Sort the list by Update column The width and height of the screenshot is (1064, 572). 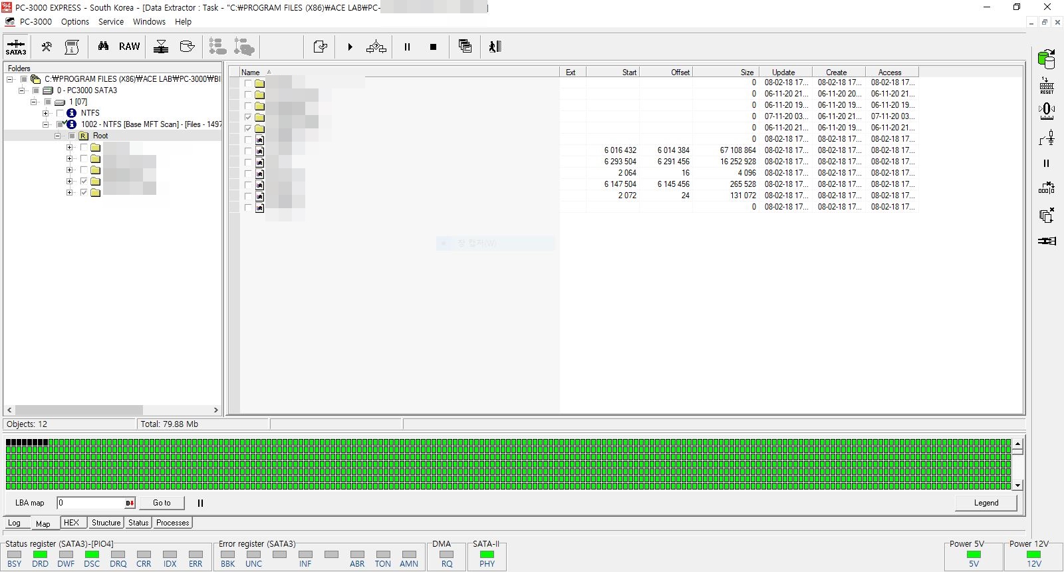[x=785, y=72]
